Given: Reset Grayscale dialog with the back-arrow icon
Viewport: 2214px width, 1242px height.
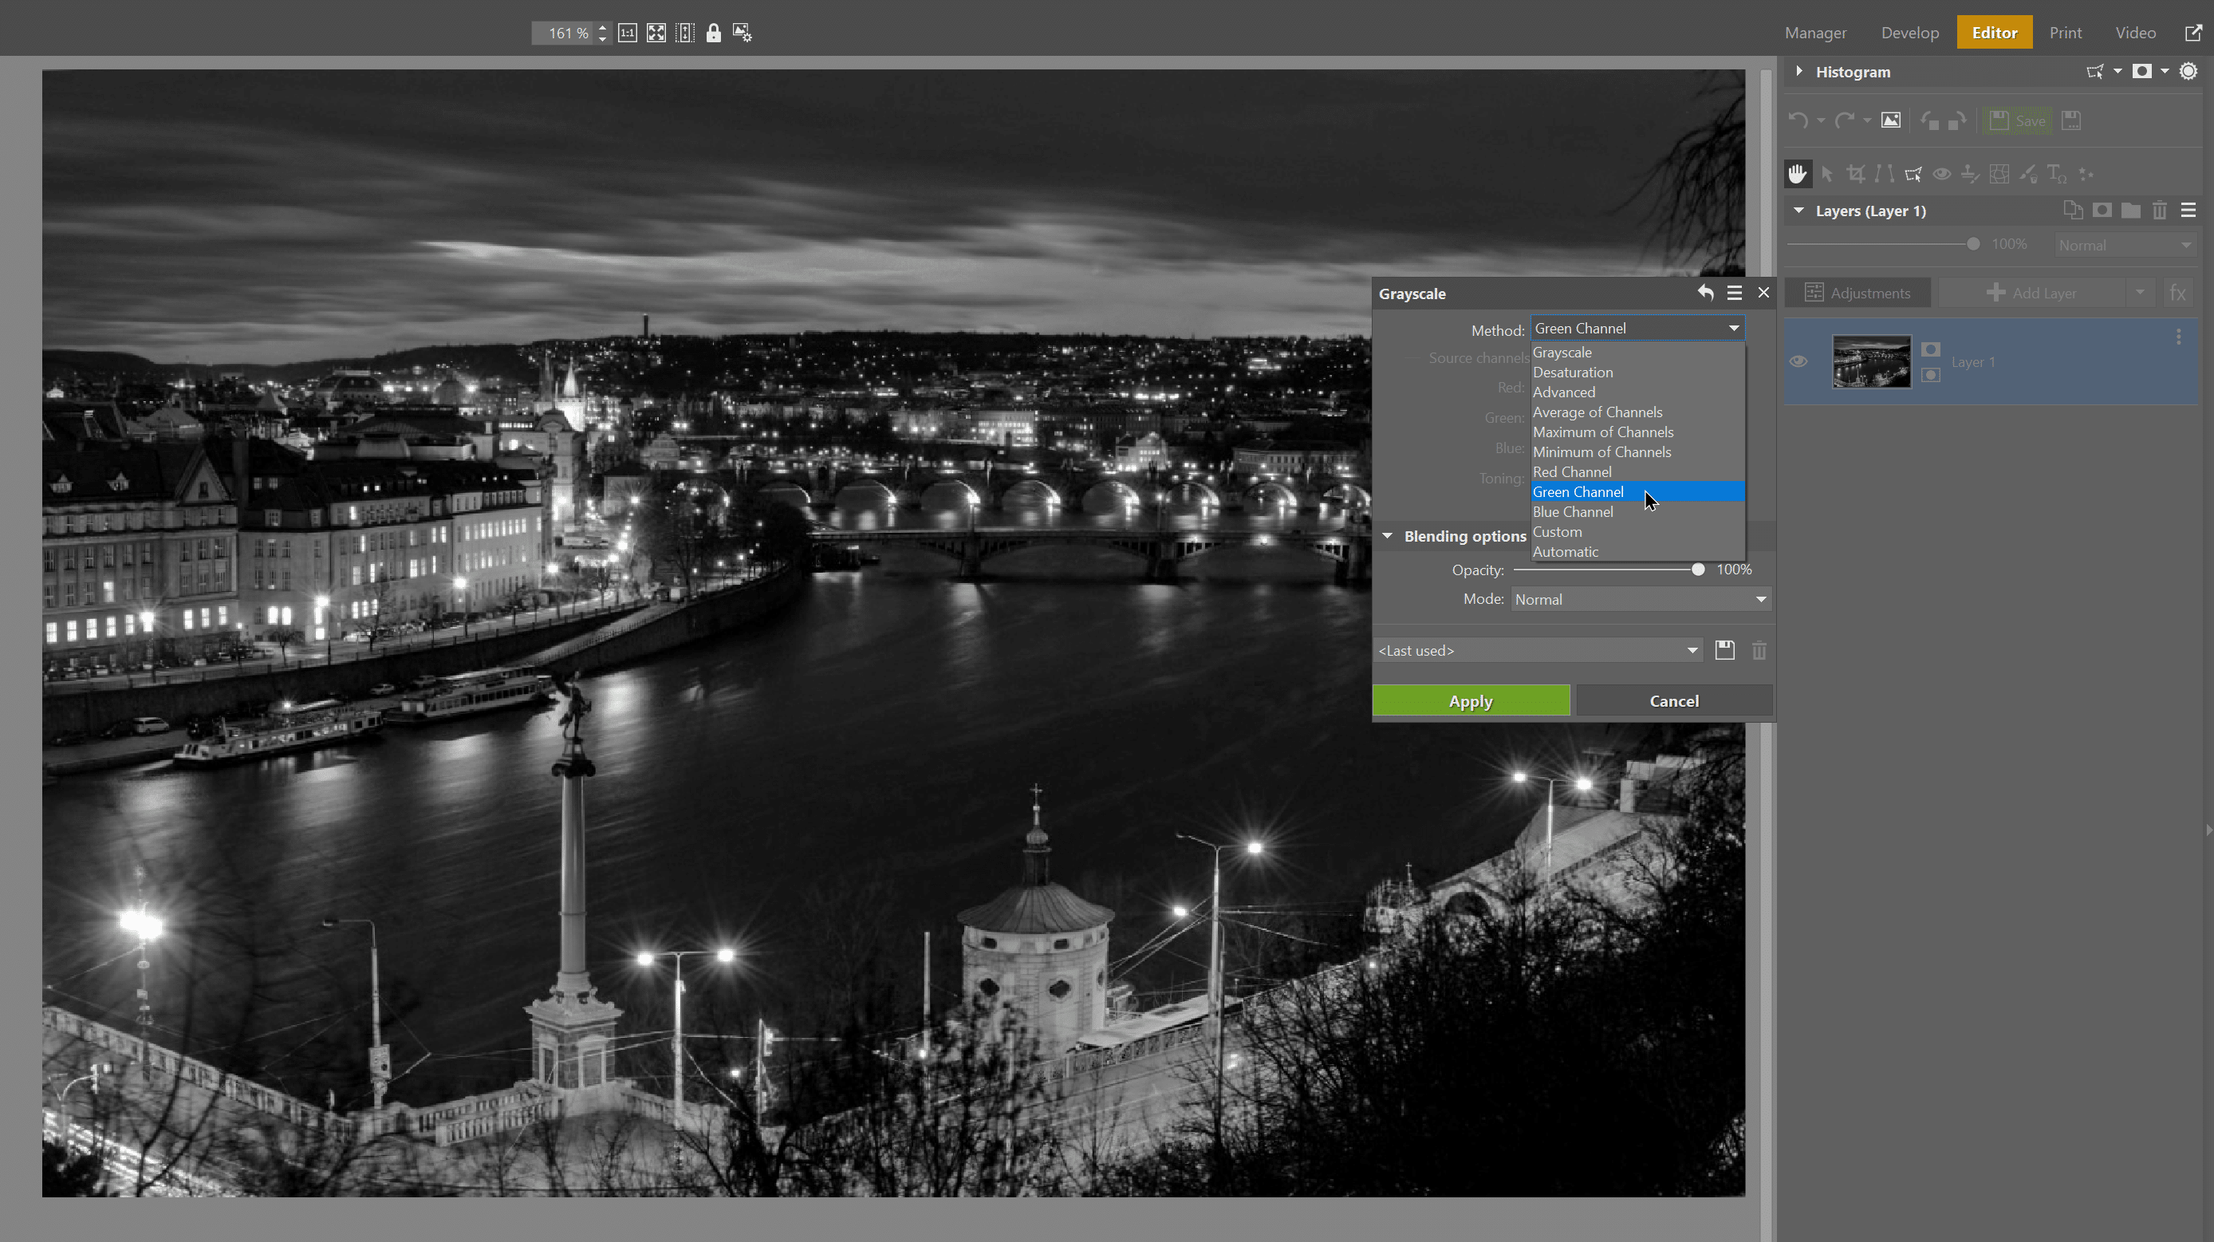Looking at the screenshot, I should (x=1706, y=293).
